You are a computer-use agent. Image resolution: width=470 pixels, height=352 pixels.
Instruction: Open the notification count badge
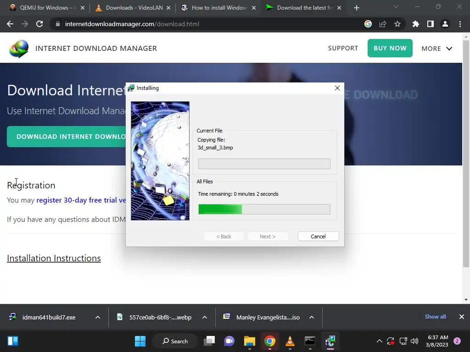coord(457,341)
